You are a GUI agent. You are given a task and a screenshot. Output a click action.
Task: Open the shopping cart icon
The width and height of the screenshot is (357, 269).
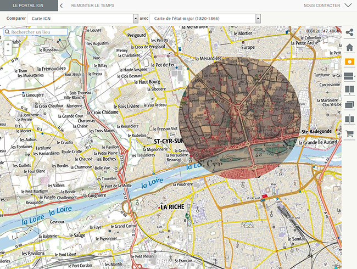(x=349, y=133)
